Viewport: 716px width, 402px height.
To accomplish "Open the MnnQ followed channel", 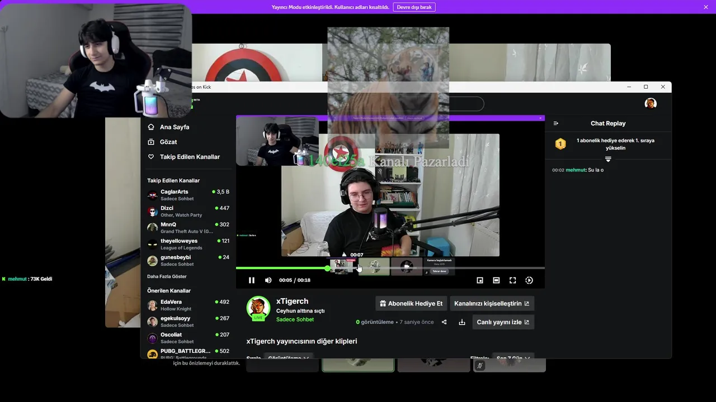I will [188, 227].
